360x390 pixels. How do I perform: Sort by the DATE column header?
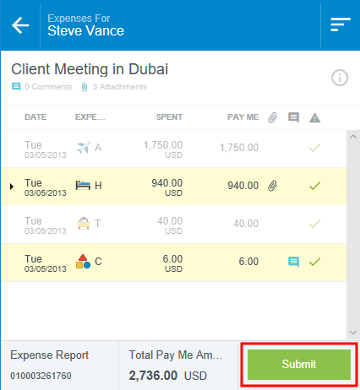(x=35, y=117)
